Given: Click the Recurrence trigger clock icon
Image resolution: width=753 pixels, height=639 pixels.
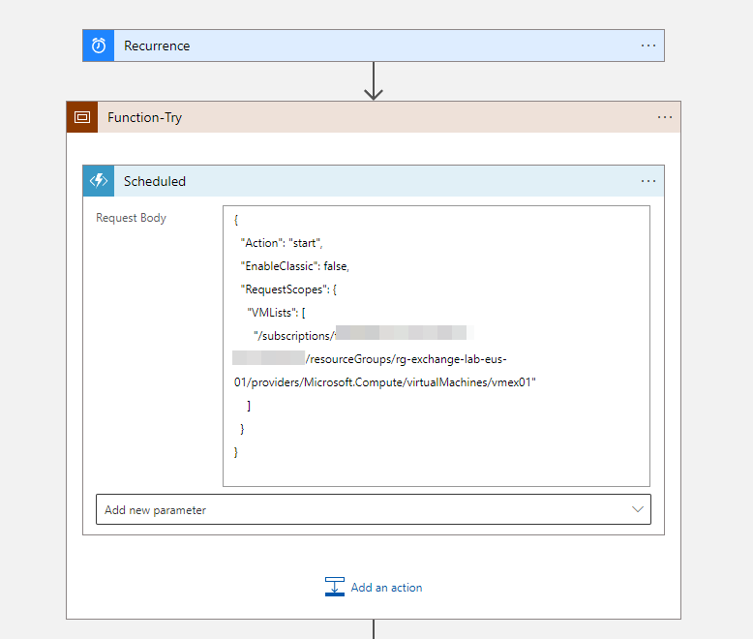Looking at the screenshot, I should point(99,46).
